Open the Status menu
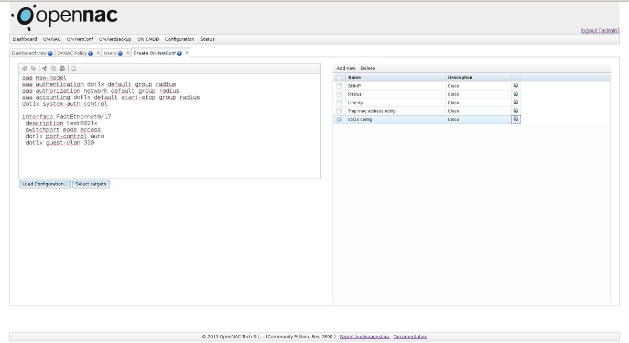Image resolution: width=629 pixels, height=343 pixels. coord(207,39)
